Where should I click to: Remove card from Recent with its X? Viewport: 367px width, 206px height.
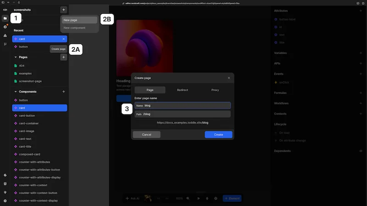(x=63, y=39)
